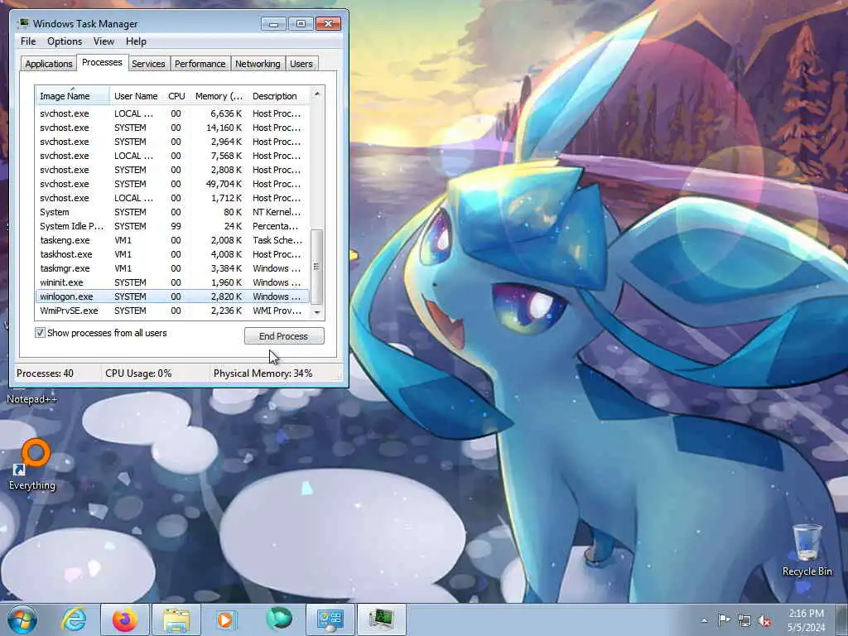Click the Processes: 40 status bar entry
848x636 pixels.
tap(46, 373)
